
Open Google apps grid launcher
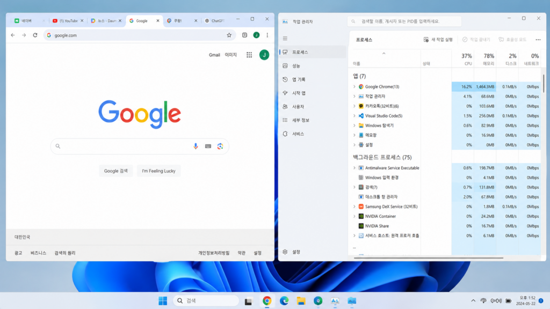click(x=249, y=55)
